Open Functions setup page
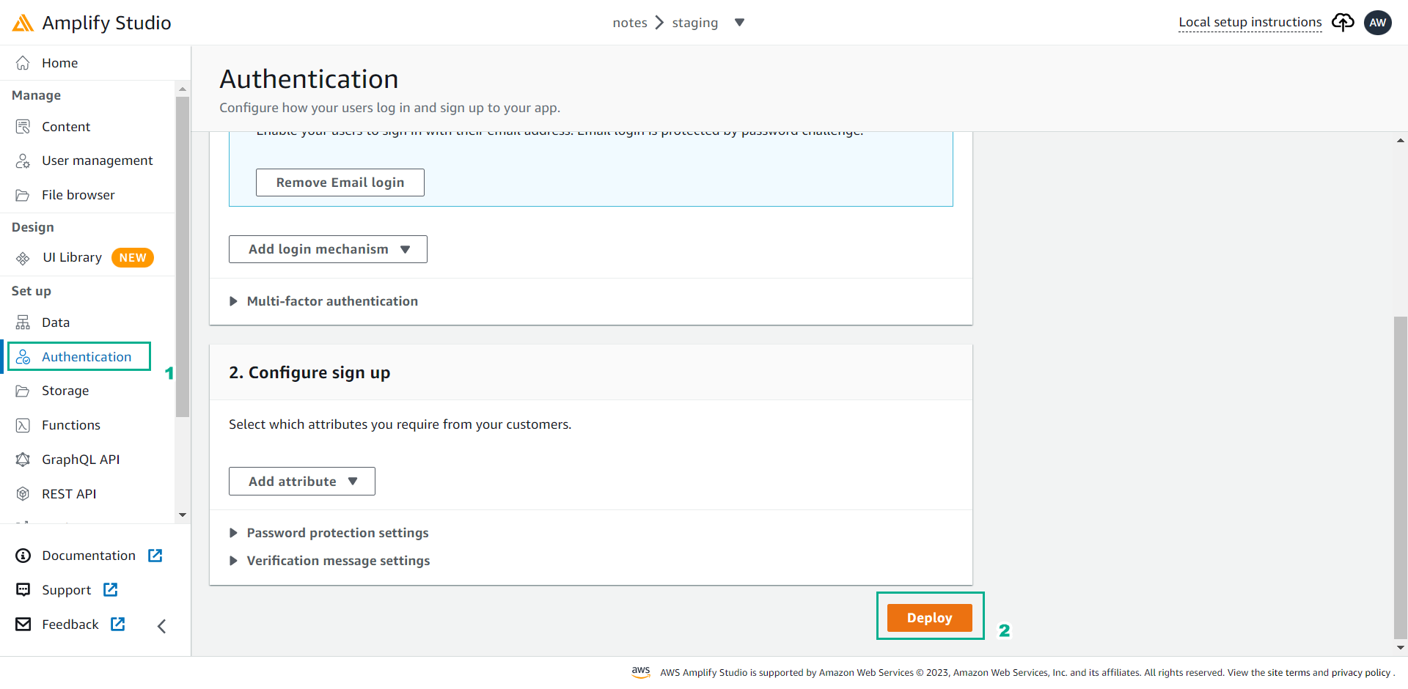 pos(71,425)
